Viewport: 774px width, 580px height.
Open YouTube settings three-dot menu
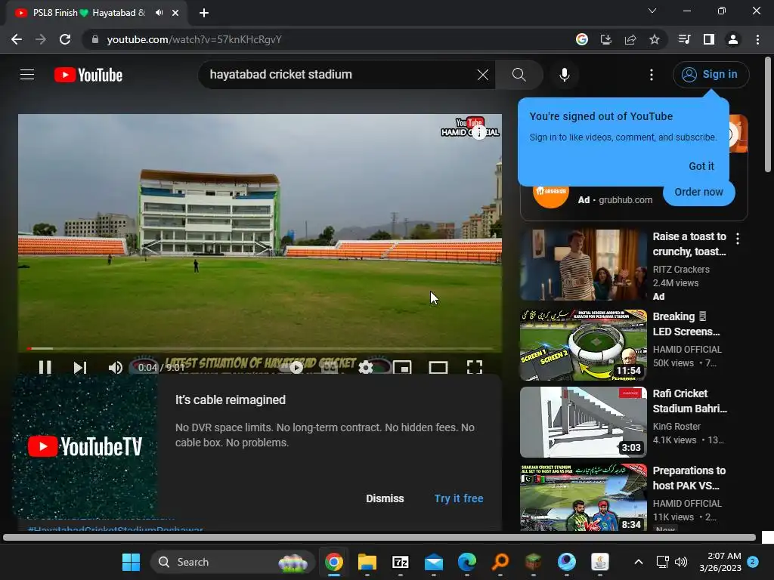click(652, 75)
